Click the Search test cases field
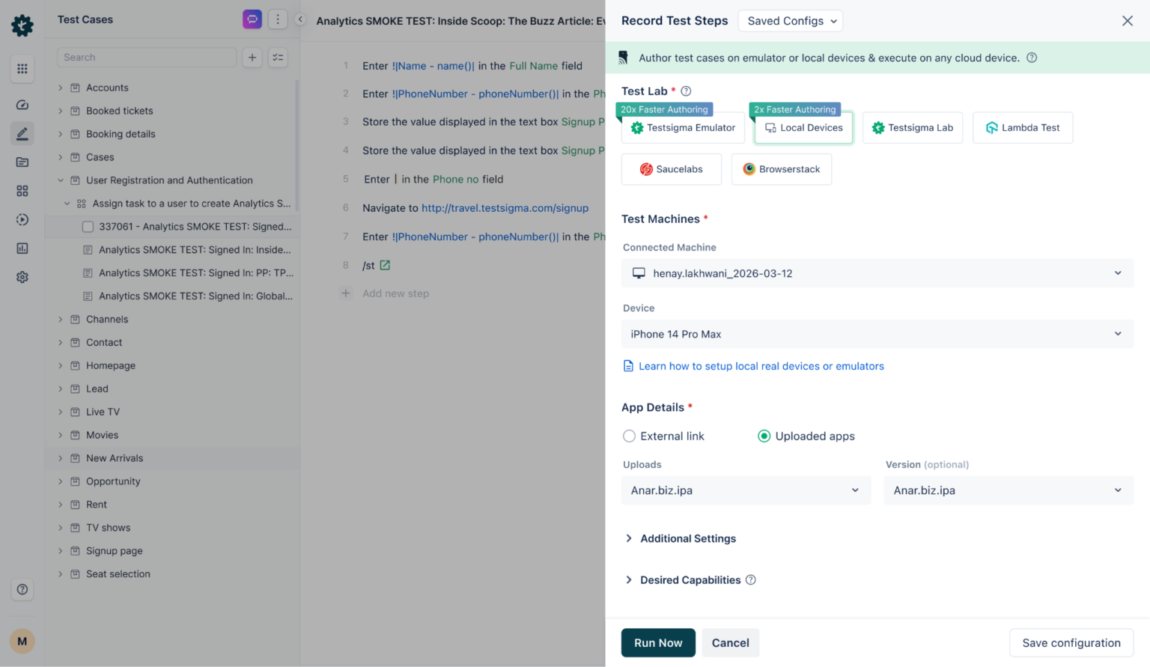1150x667 pixels. tap(147, 58)
